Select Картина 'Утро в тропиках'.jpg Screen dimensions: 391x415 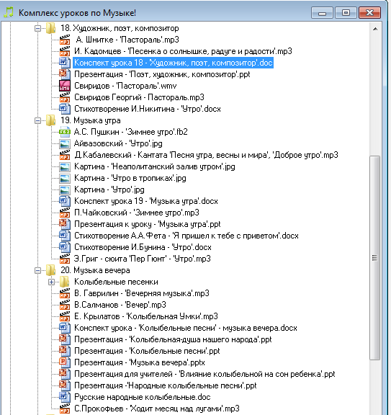(130, 178)
